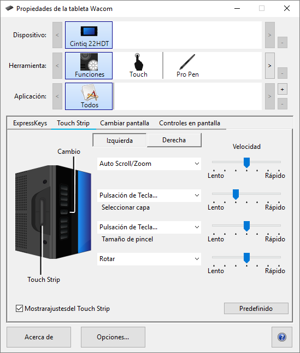Open help with the question mark icon
This screenshot has width=300, height=353.
282,337
